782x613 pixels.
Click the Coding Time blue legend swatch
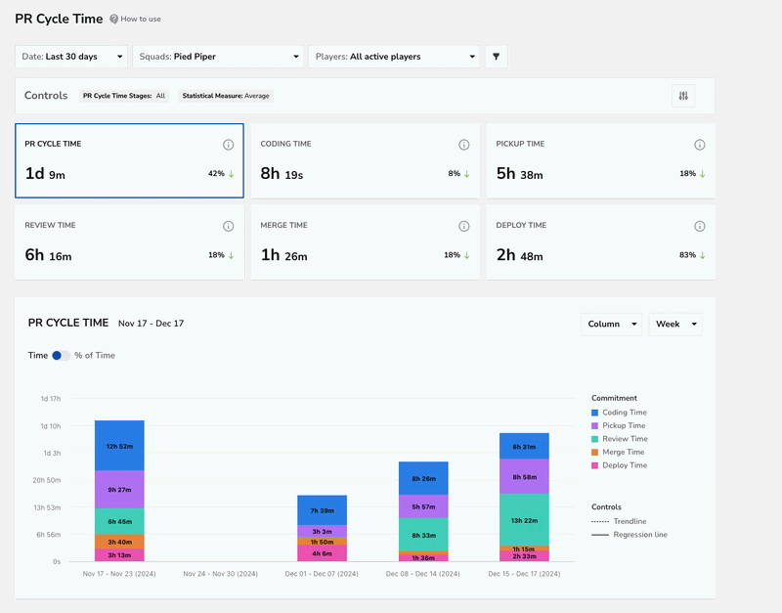pyautogui.click(x=594, y=413)
